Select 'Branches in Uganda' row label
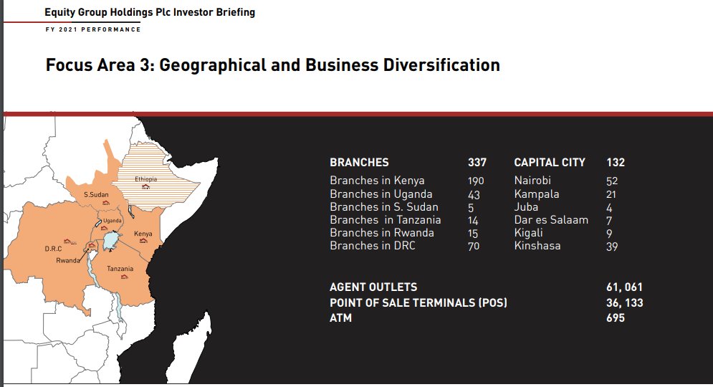 [381, 194]
